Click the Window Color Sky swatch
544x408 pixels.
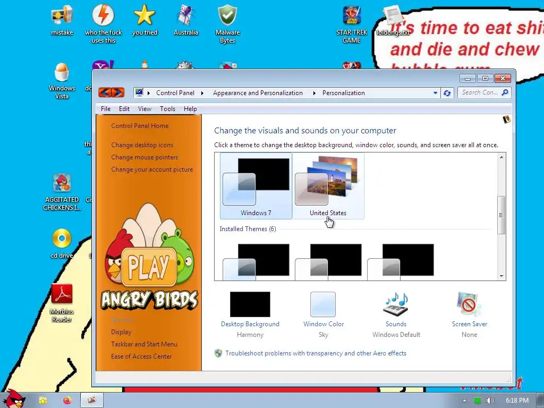point(323,304)
